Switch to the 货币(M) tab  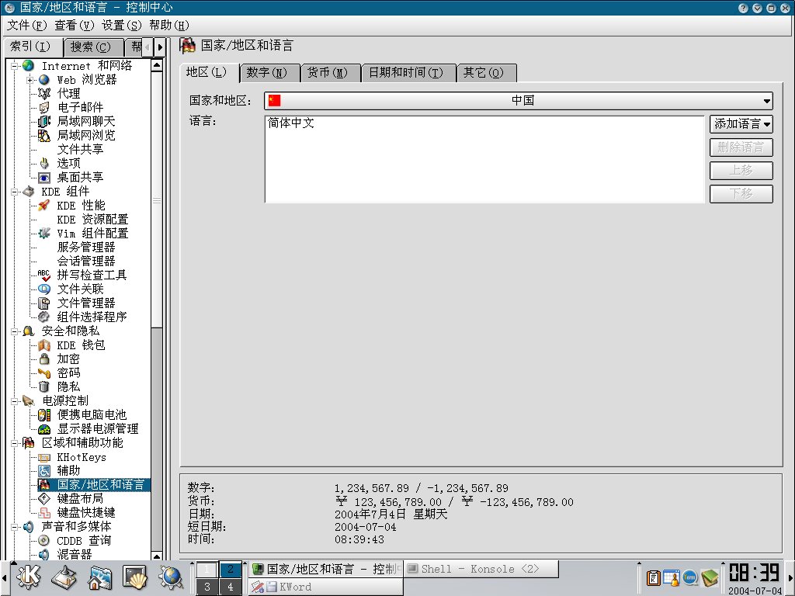coord(330,73)
